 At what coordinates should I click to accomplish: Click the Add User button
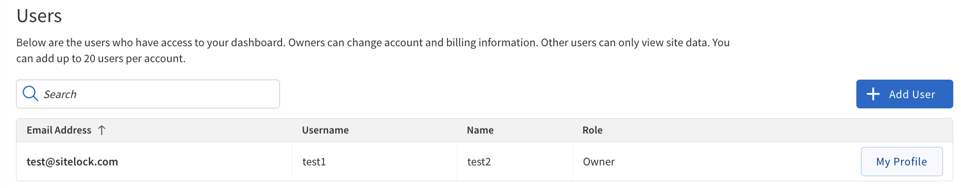click(904, 94)
